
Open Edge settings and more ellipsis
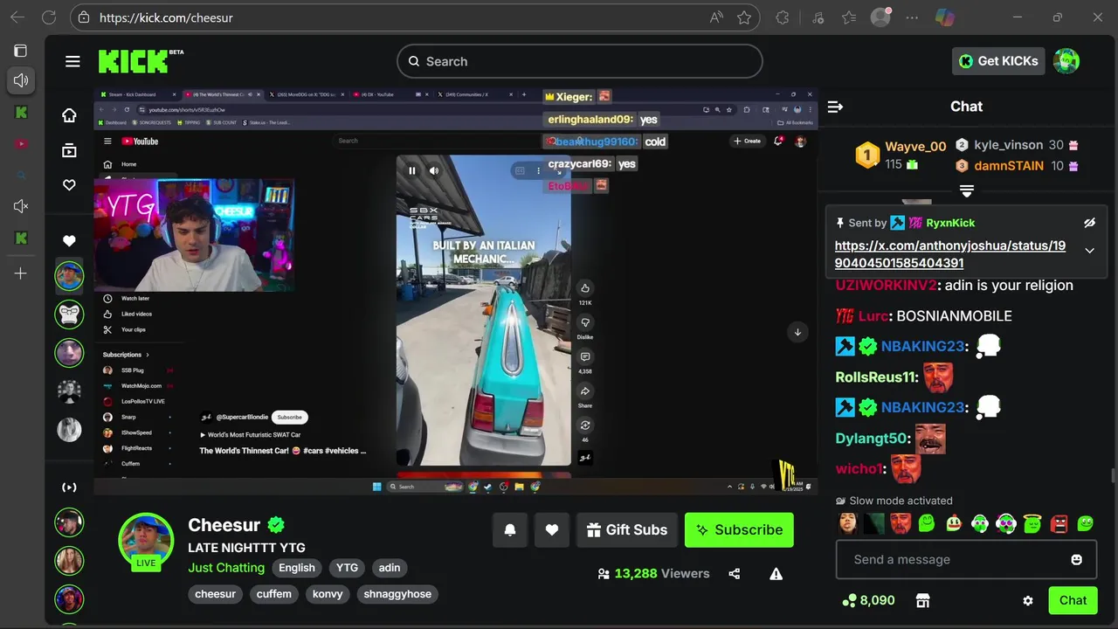coord(913,17)
